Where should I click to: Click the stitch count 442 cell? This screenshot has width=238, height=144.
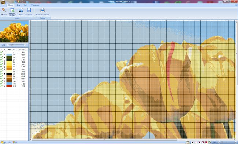[23, 86]
